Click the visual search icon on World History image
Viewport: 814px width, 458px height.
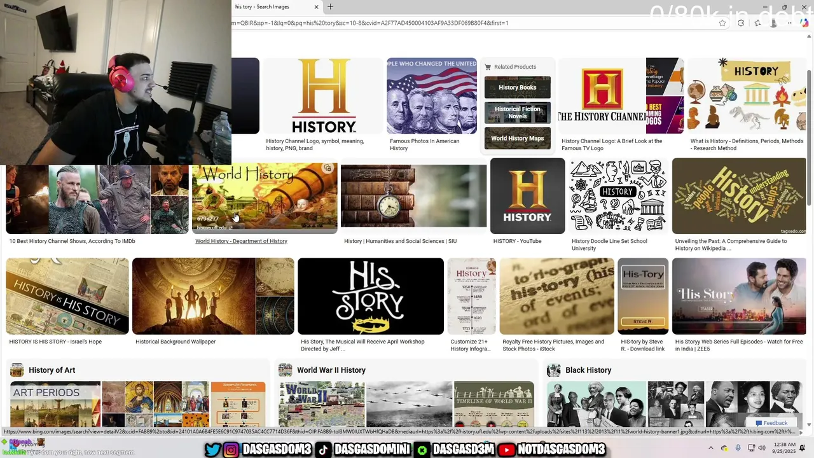[x=328, y=169]
